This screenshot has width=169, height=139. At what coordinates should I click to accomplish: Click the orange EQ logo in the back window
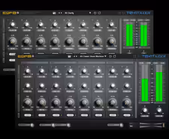point(9,13)
